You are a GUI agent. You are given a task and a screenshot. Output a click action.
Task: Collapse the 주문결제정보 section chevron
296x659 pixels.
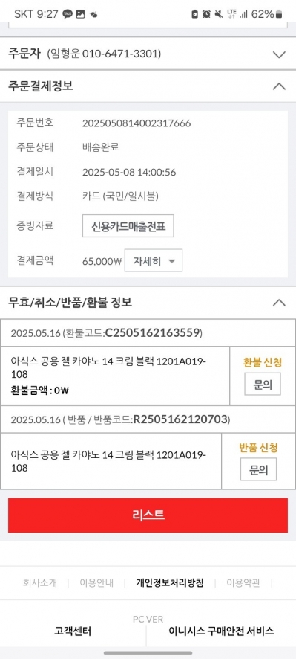tap(279, 86)
